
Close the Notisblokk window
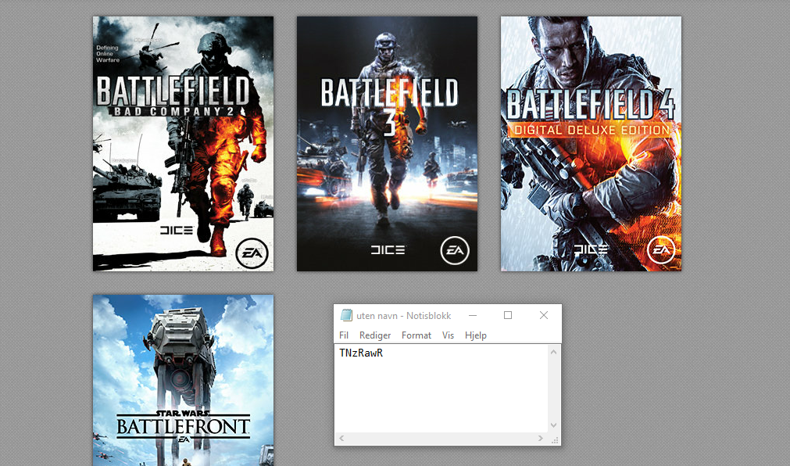tap(544, 316)
